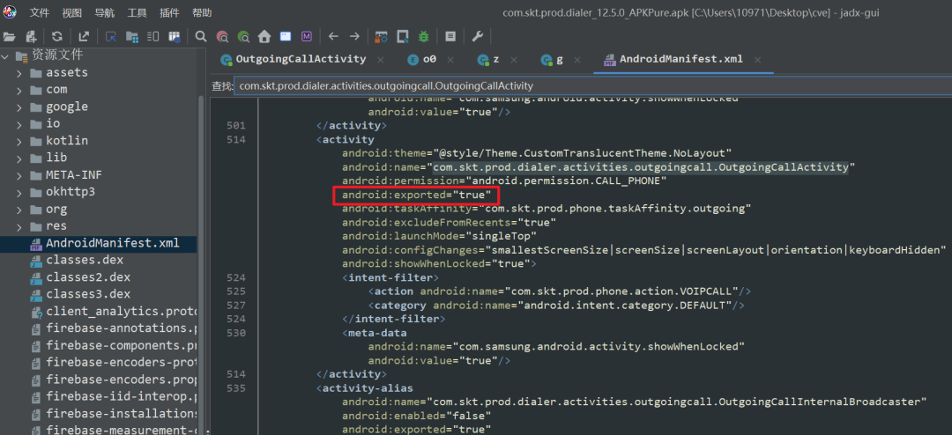This screenshot has height=435, width=952.
Task: Switch to the o0 tab
Action: tap(429, 60)
